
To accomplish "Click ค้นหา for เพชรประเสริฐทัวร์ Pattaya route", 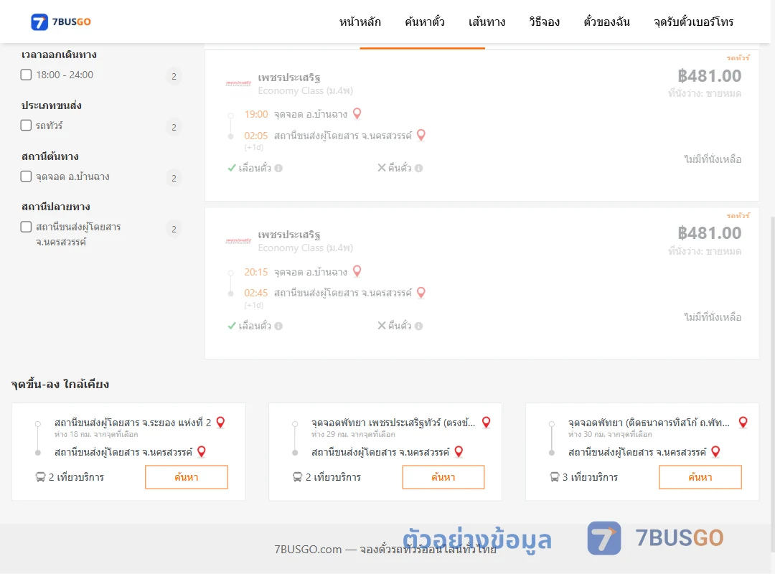I will pyautogui.click(x=443, y=477).
